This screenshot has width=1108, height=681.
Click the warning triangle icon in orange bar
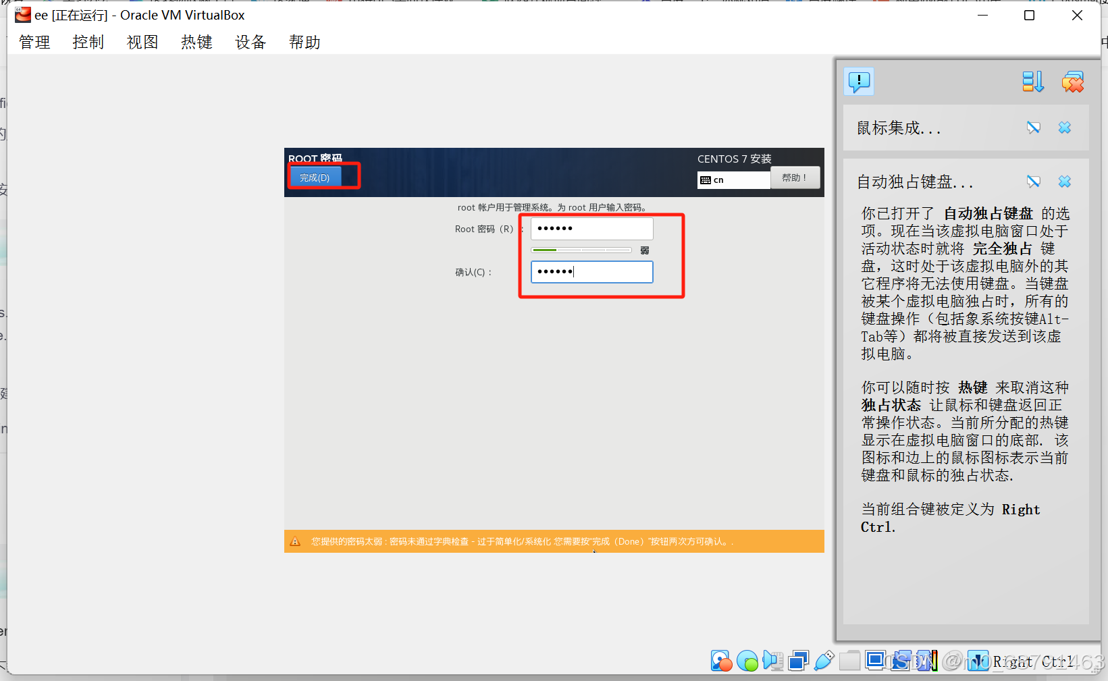295,541
